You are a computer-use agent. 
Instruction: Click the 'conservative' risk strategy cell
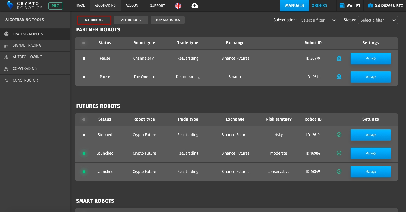(279, 172)
